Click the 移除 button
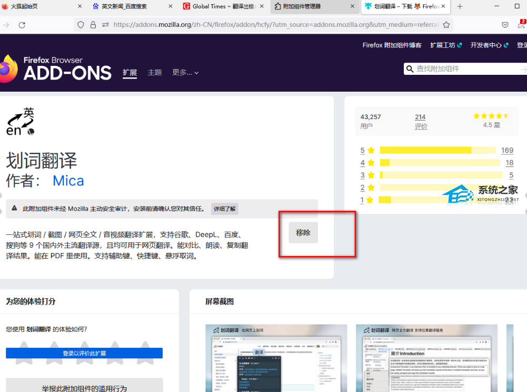The width and height of the screenshot is (527, 392). [303, 232]
